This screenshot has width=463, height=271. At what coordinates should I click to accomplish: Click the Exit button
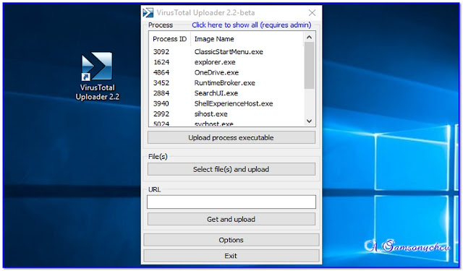coord(231,256)
